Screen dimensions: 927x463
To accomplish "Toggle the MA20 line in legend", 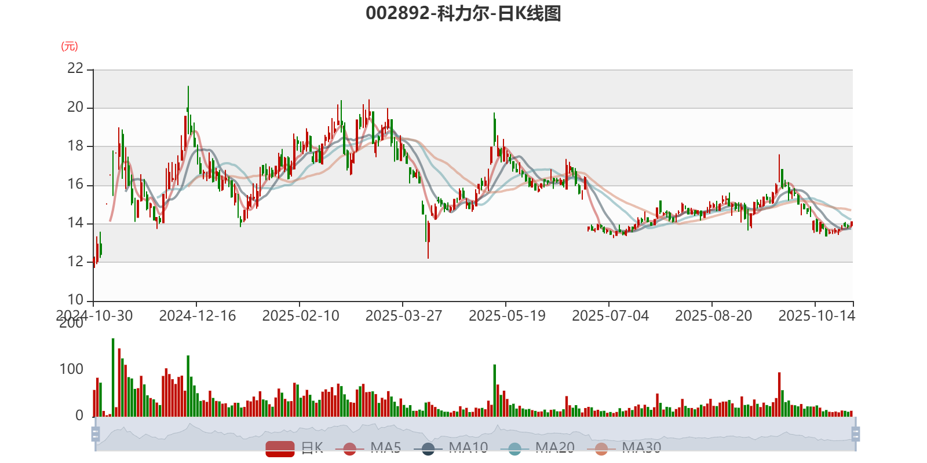I will pyautogui.click(x=538, y=448).
